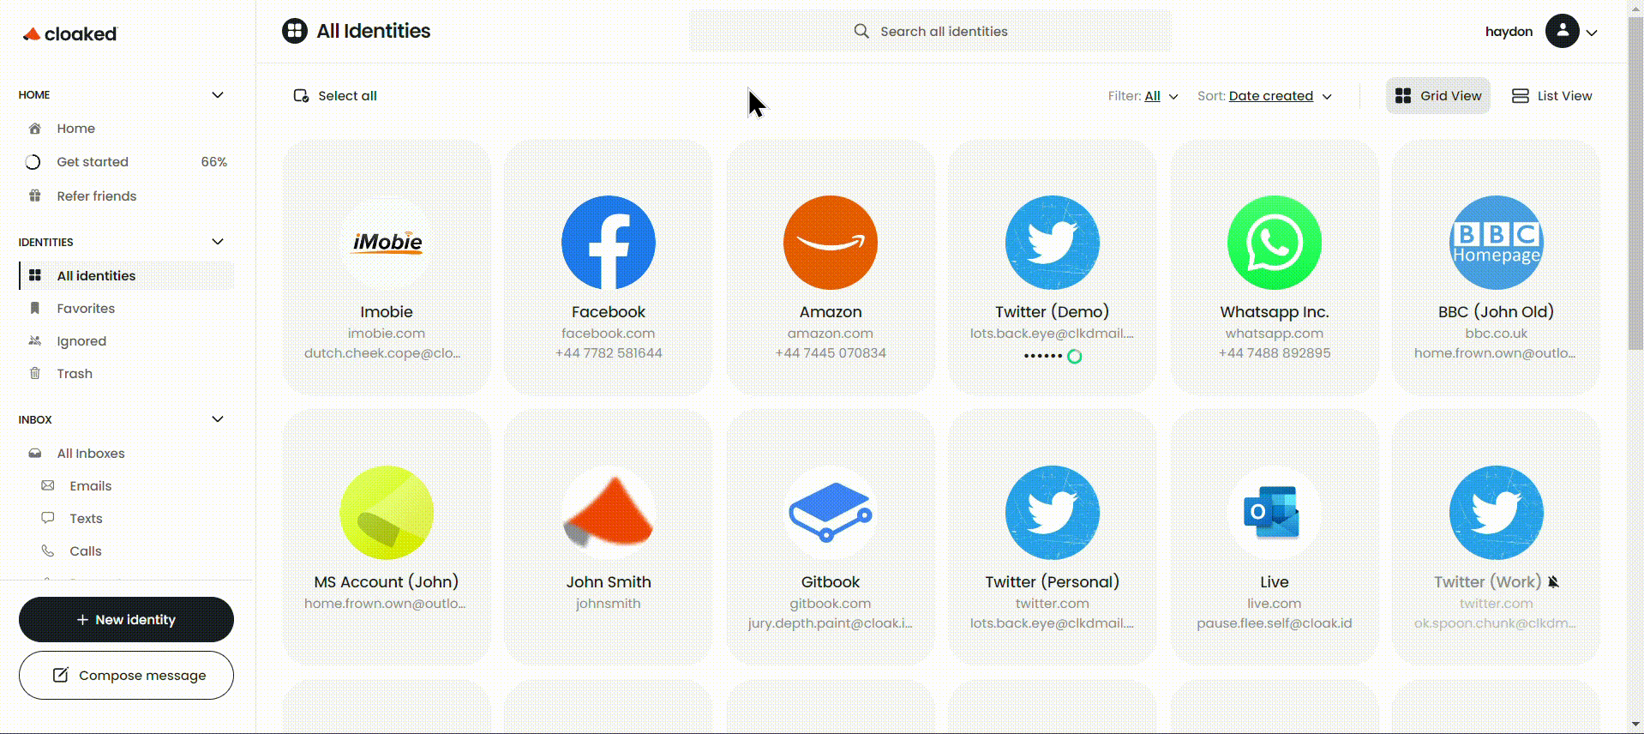
Task: Click Get started progress ring
Action: pos(33,162)
